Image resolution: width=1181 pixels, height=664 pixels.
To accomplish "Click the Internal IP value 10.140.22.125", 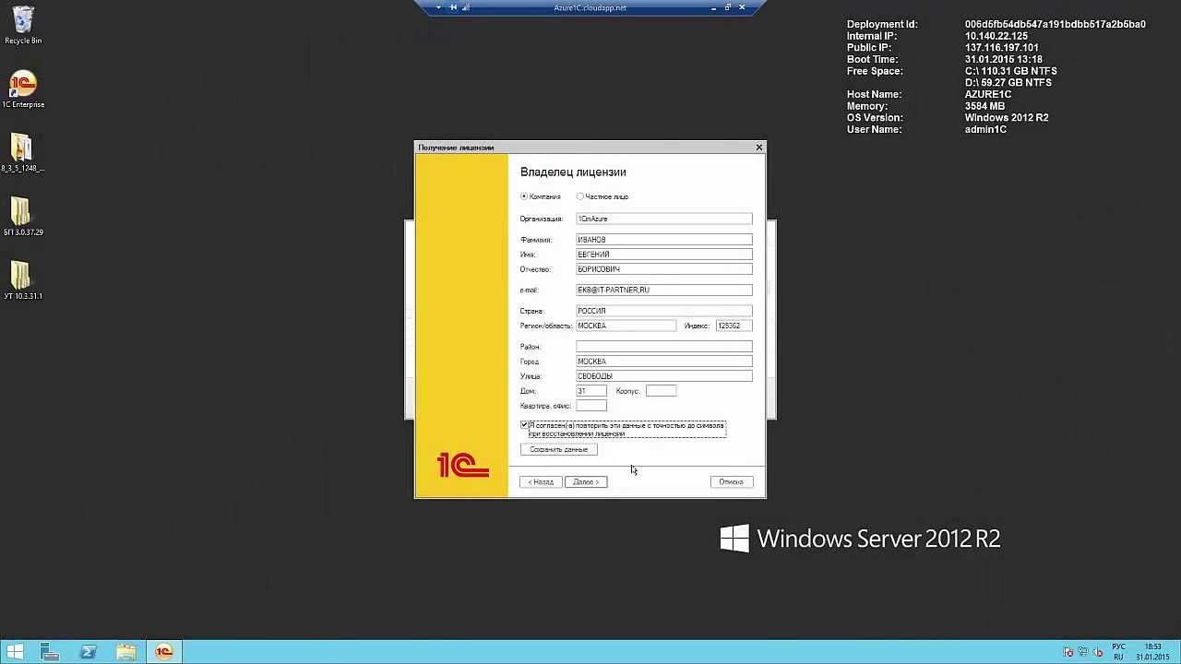I will 996,36.
